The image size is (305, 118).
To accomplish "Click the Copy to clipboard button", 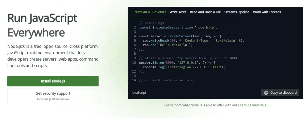I will (280, 93).
